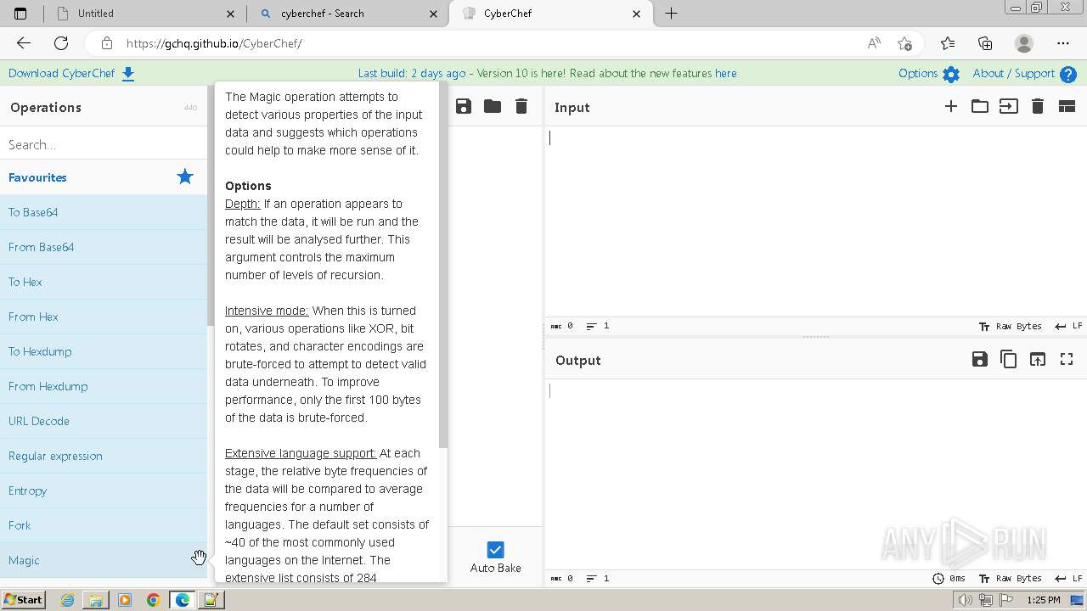
Task: Open Internet Explorer from taskbar
Action: (67, 600)
